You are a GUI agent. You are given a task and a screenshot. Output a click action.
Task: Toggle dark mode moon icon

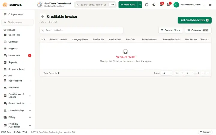point(154,5)
